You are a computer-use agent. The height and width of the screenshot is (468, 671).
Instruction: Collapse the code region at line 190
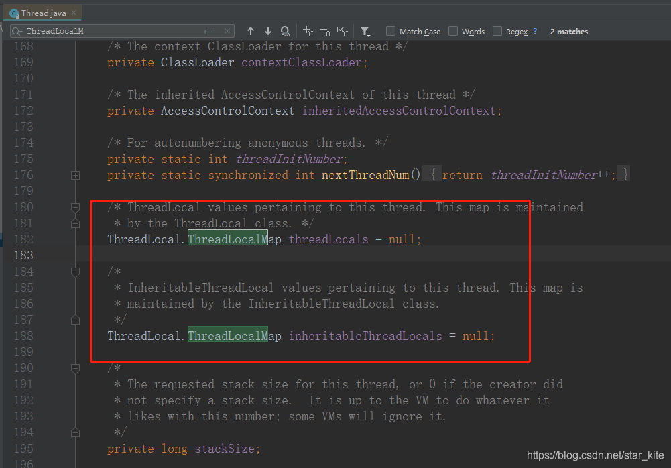tap(74, 368)
